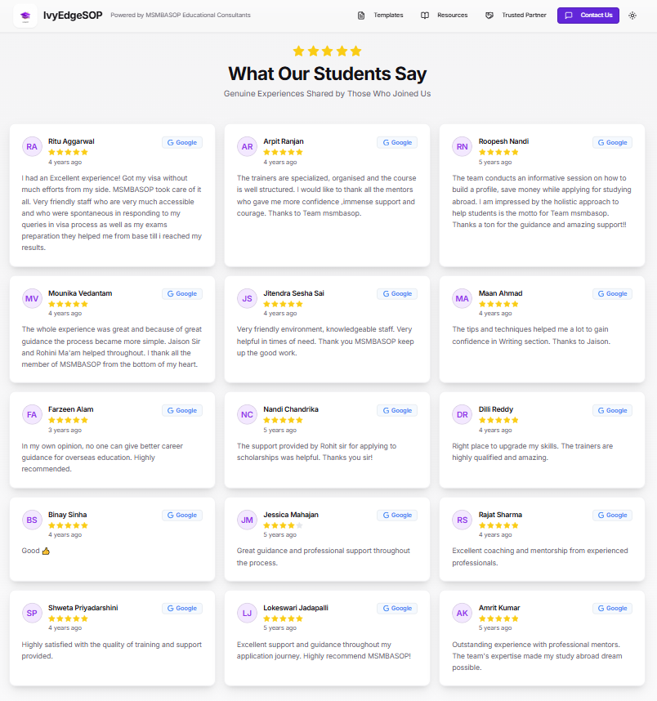The image size is (657, 701).
Task: Click the Google badge on Roopesh Nandi's review
Action: click(613, 142)
